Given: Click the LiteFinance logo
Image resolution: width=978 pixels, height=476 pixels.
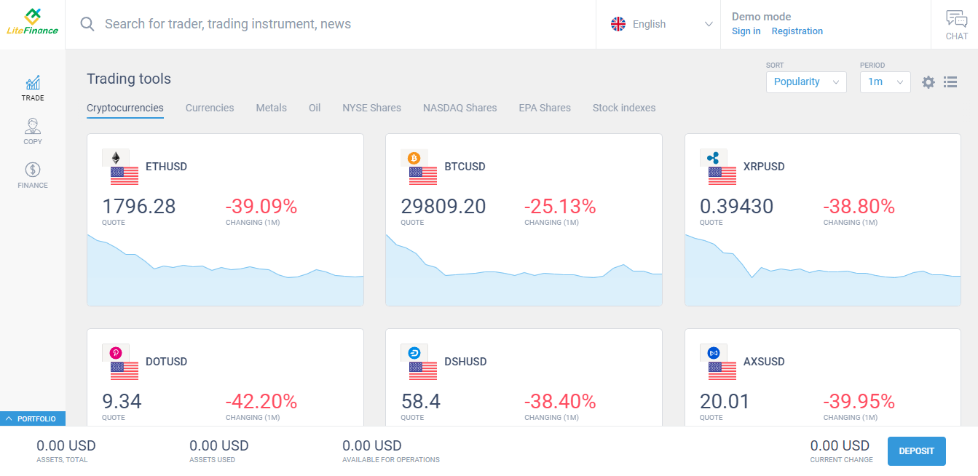Looking at the screenshot, I should [32, 23].
